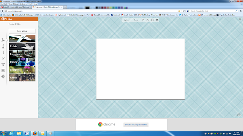Open the File menu
Image resolution: width=243 pixels, height=136 pixels.
click(2, 4)
